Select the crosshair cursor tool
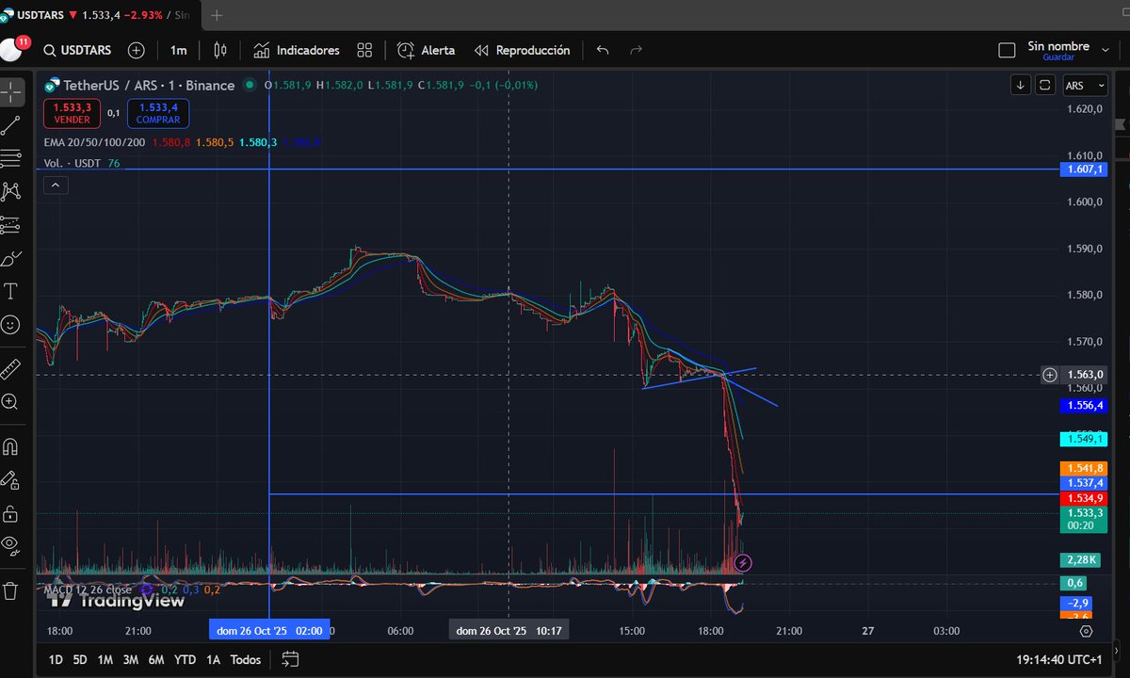This screenshot has height=678, width=1130. click(x=11, y=91)
